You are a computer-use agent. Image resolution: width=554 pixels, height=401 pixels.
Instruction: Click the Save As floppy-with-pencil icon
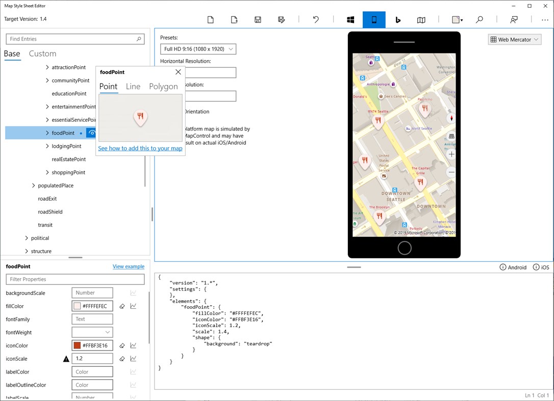pyautogui.click(x=282, y=20)
